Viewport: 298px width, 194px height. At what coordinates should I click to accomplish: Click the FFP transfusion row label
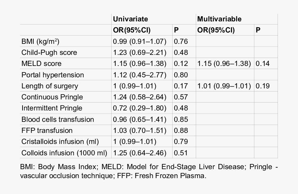[x=47, y=130]
